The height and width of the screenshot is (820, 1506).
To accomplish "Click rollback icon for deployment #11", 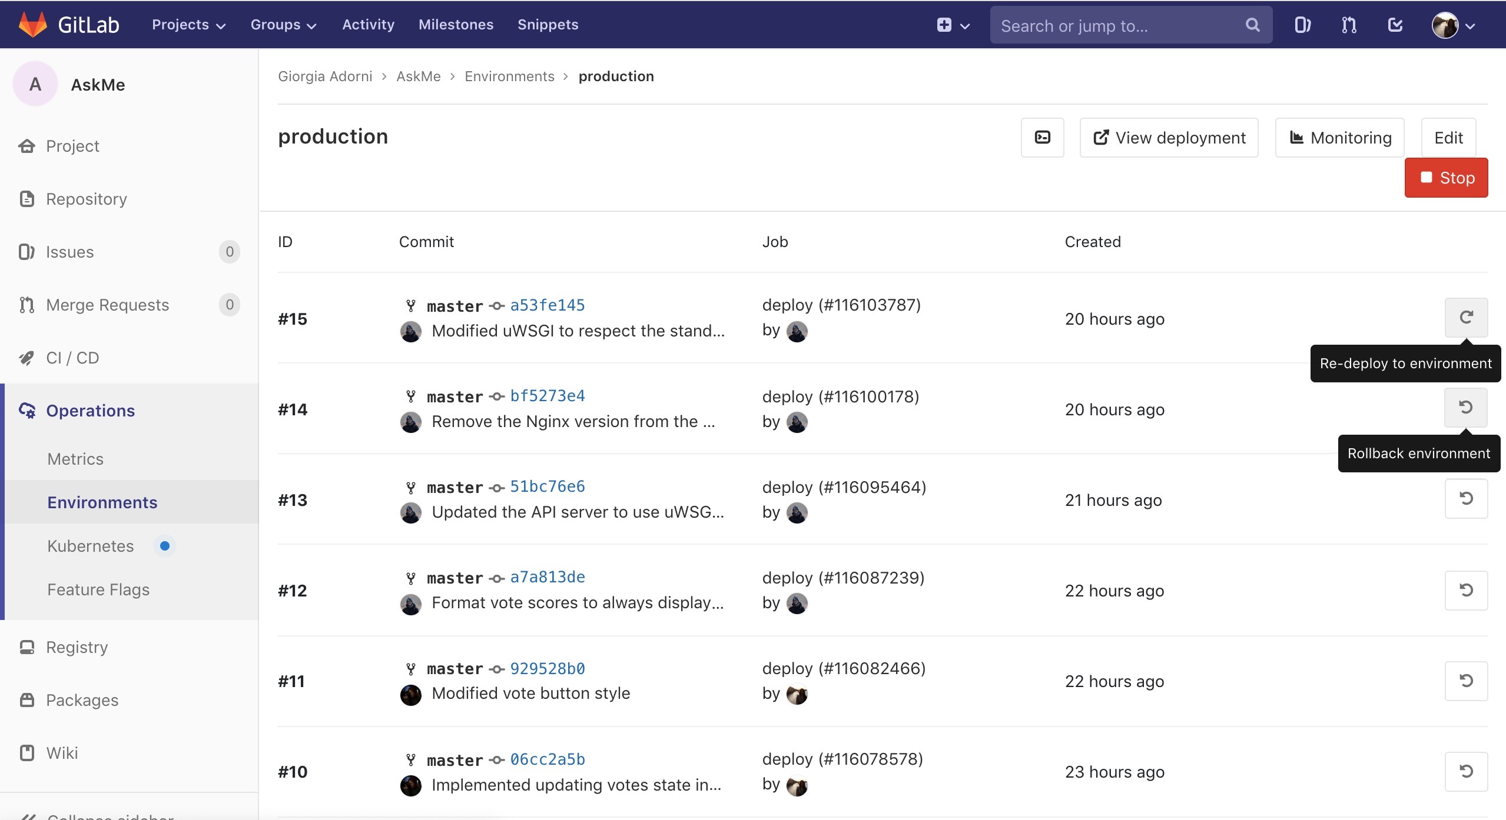I will pyautogui.click(x=1466, y=681).
